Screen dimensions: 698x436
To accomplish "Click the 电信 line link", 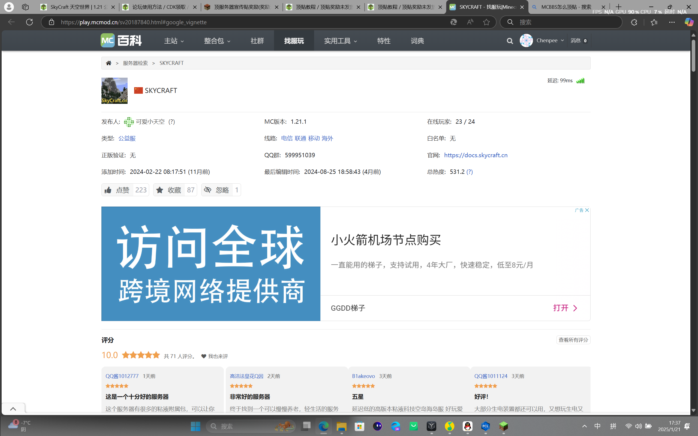I will coord(287,138).
